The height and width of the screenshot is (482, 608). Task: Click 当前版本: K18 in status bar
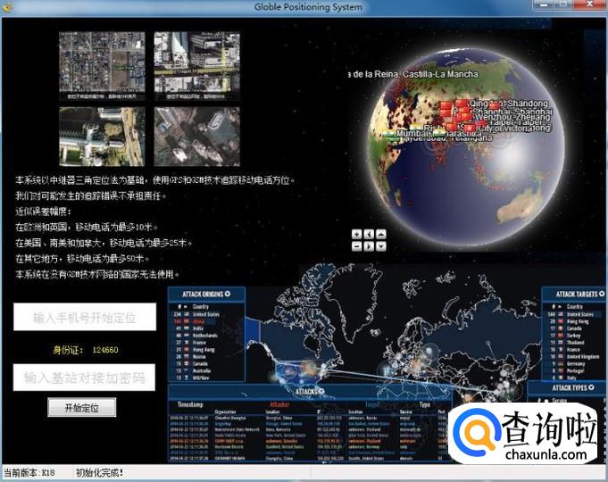click(29, 473)
